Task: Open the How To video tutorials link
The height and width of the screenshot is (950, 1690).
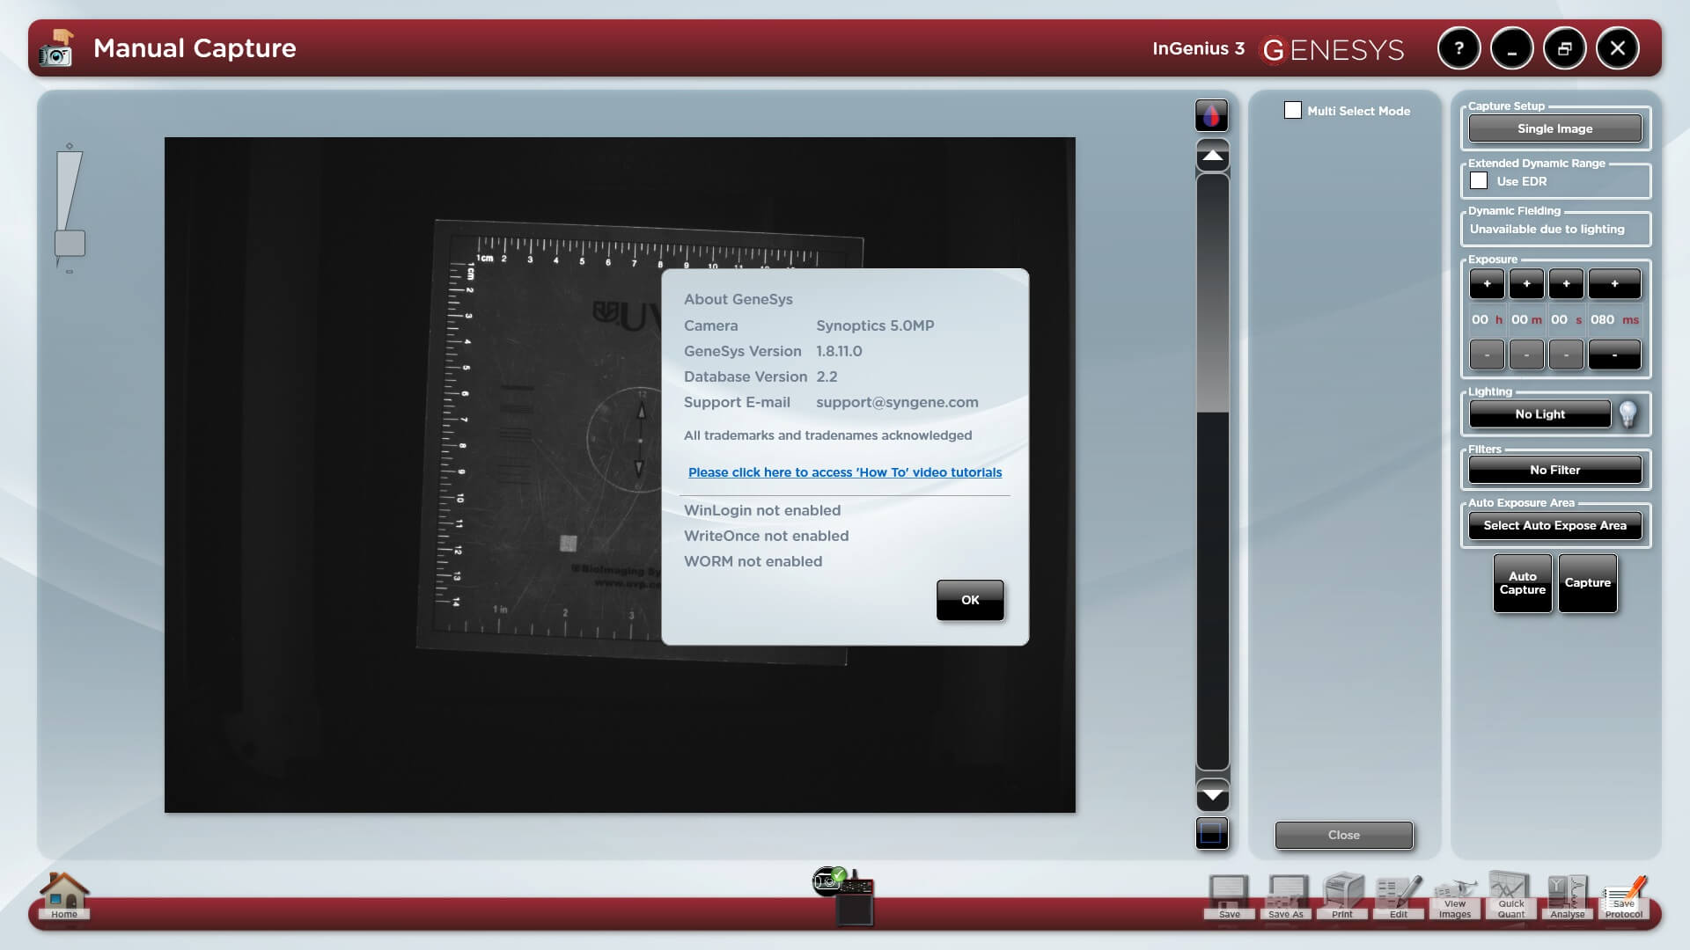Action: click(x=845, y=472)
